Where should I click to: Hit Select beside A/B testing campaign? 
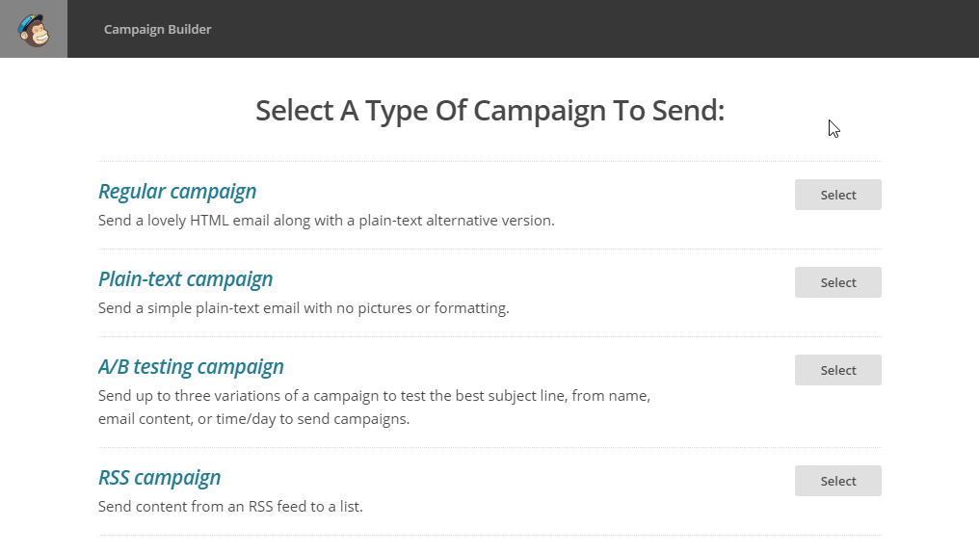[838, 370]
